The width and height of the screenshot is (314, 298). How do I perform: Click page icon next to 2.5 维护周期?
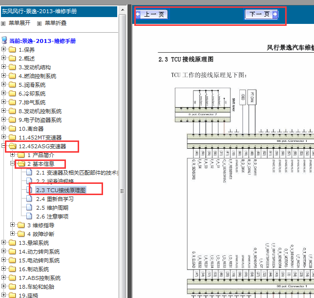(x=29, y=207)
